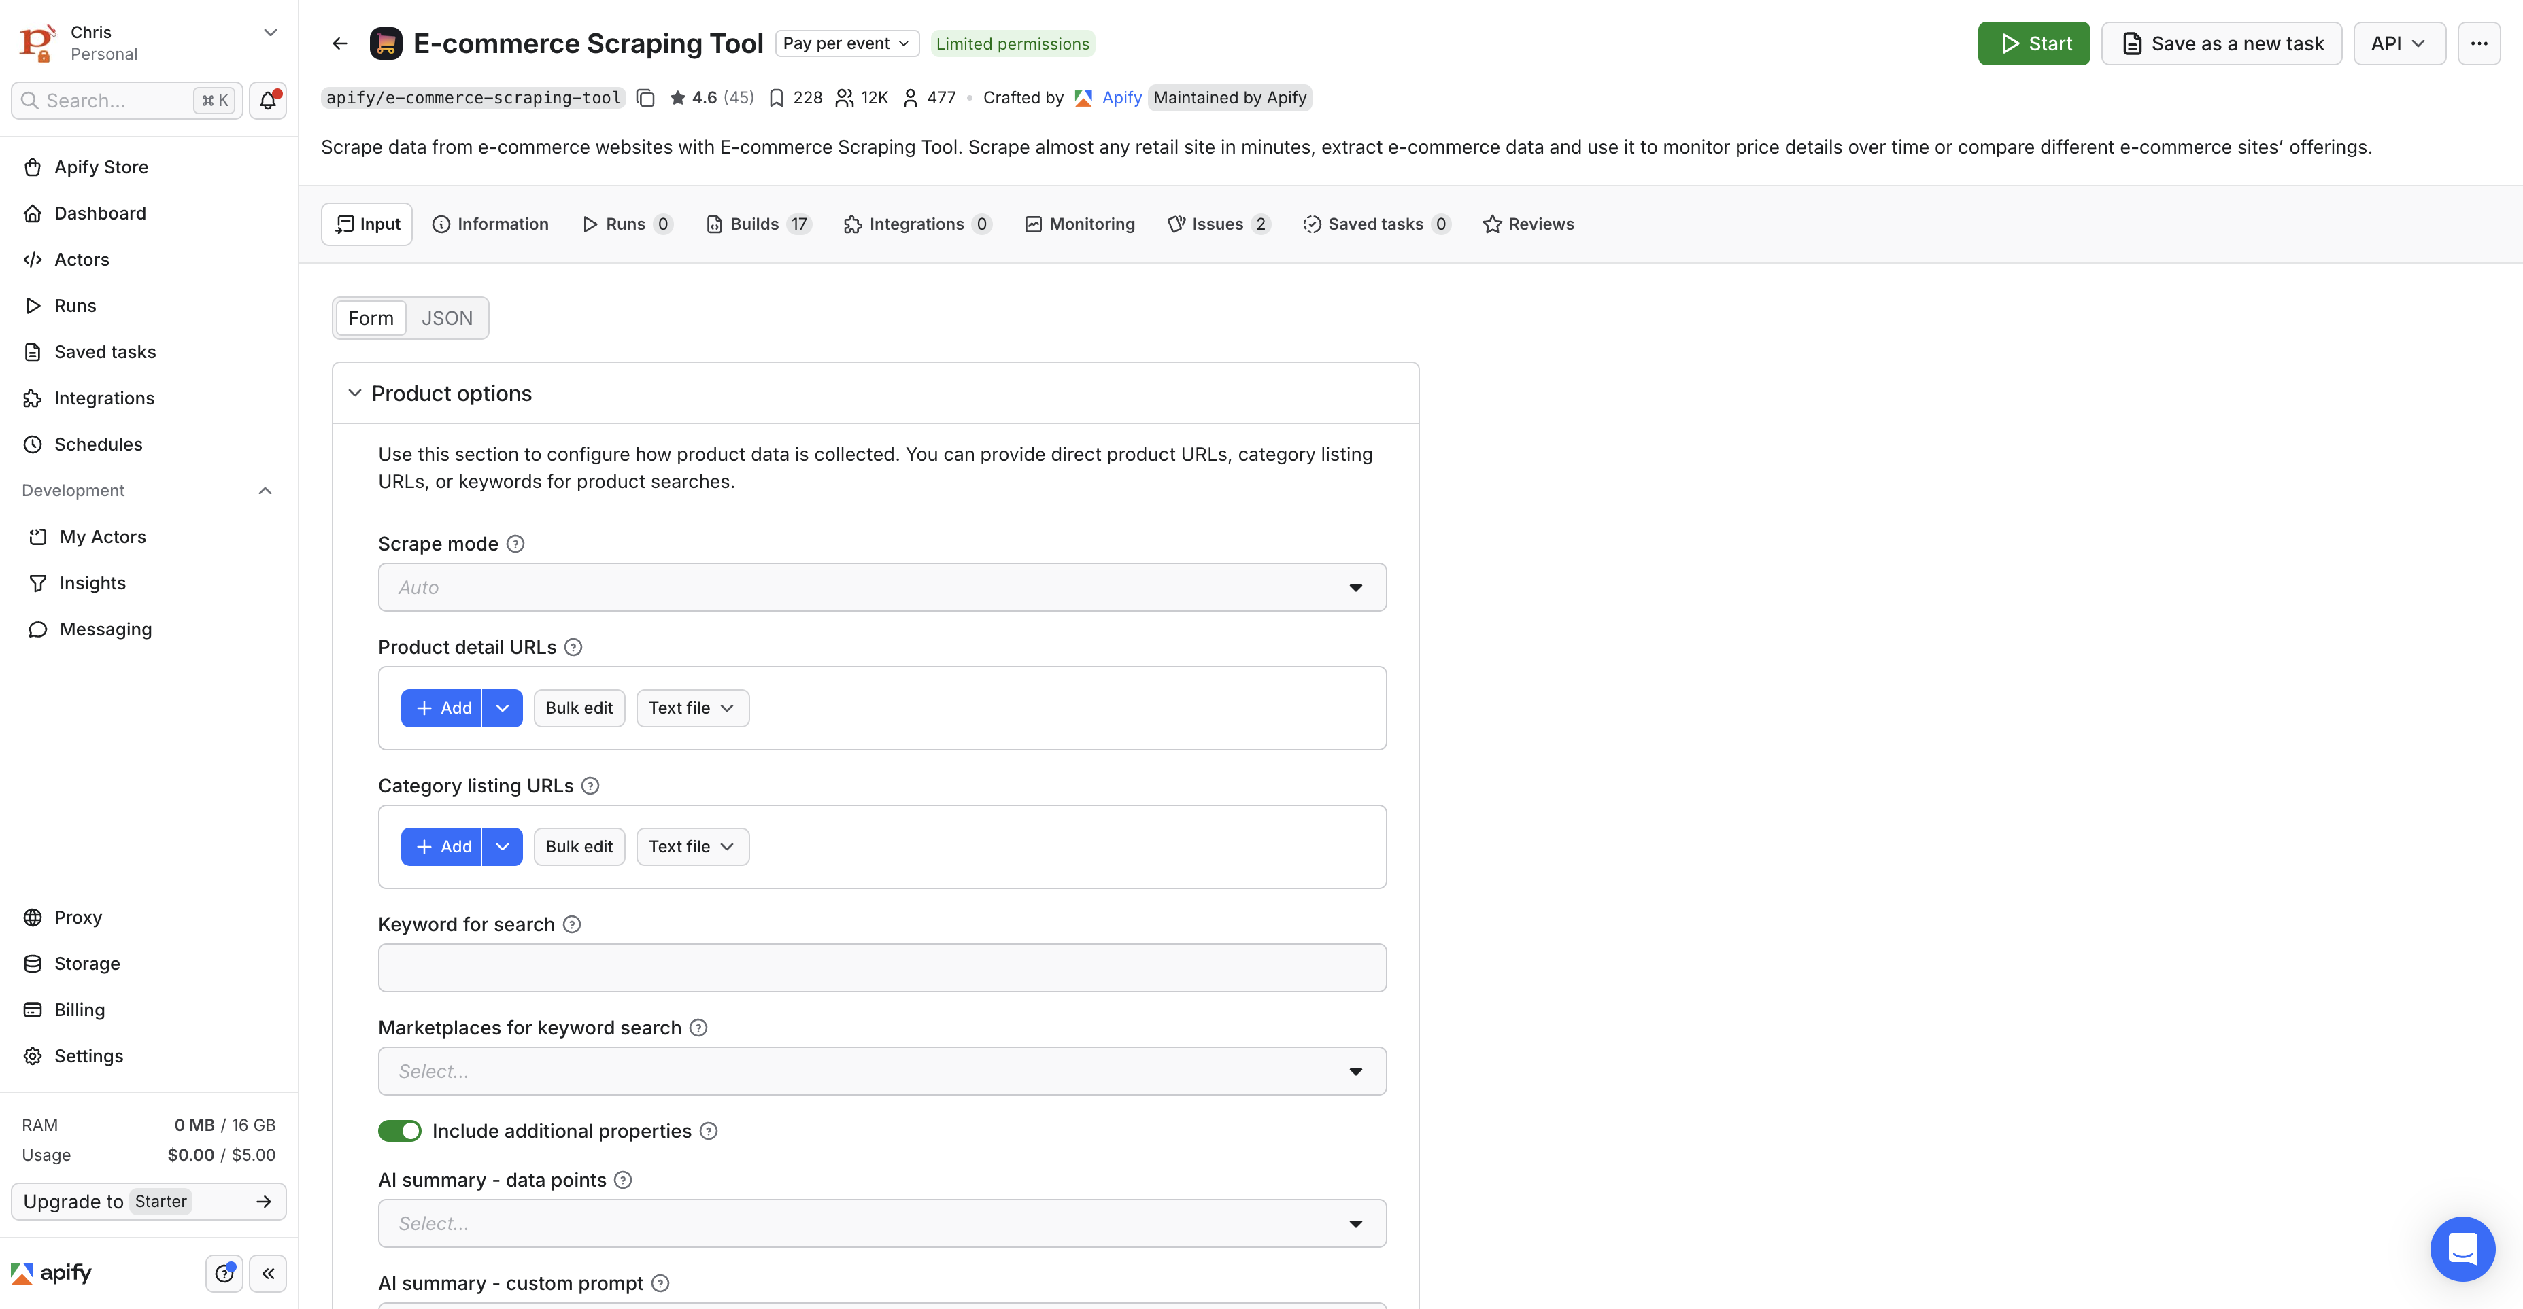This screenshot has width=2523, height=1309.
Task: Click Bulk edit for Product detail URLs
Action: [x=579, y=708]
